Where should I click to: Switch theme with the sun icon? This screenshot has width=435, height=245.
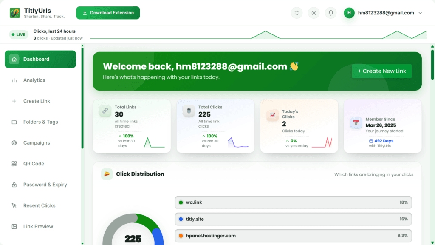coord(314,13)
